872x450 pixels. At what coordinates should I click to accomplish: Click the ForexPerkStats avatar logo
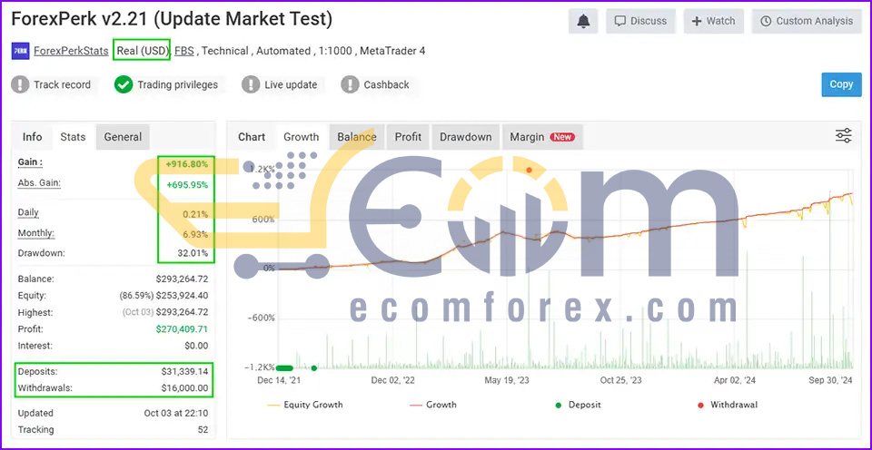(21, 51)
